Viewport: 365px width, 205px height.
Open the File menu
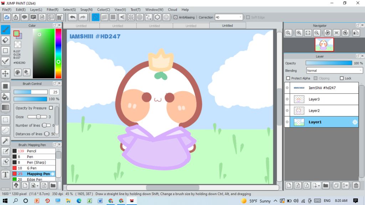tap(7, 10)
